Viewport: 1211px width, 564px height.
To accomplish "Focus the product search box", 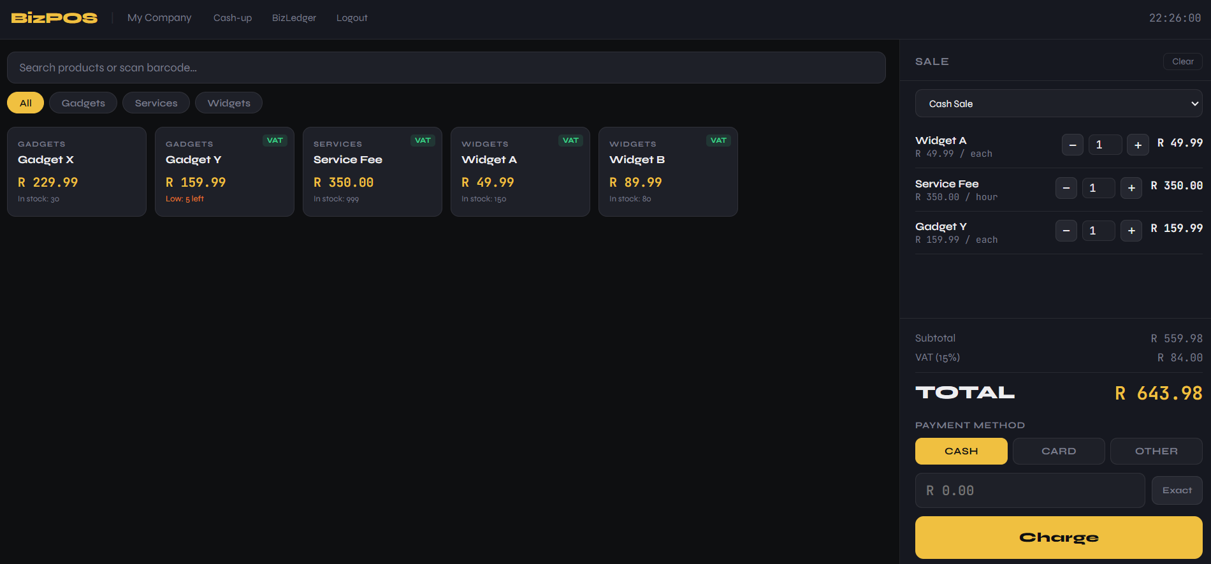I will click(446, 68).
